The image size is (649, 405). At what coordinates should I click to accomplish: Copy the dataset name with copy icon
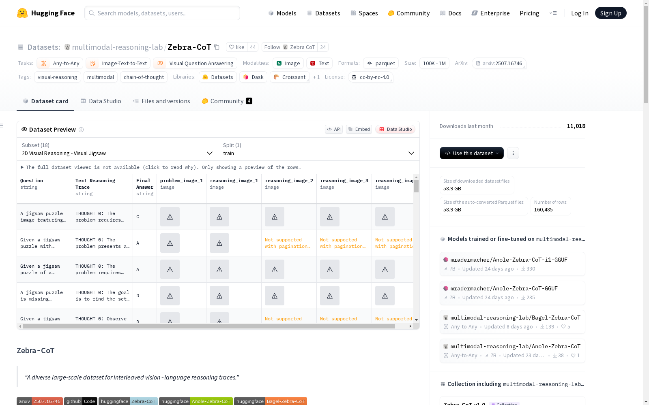click(217, 47)
